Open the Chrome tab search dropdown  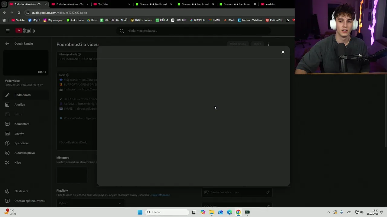(4, 4)
